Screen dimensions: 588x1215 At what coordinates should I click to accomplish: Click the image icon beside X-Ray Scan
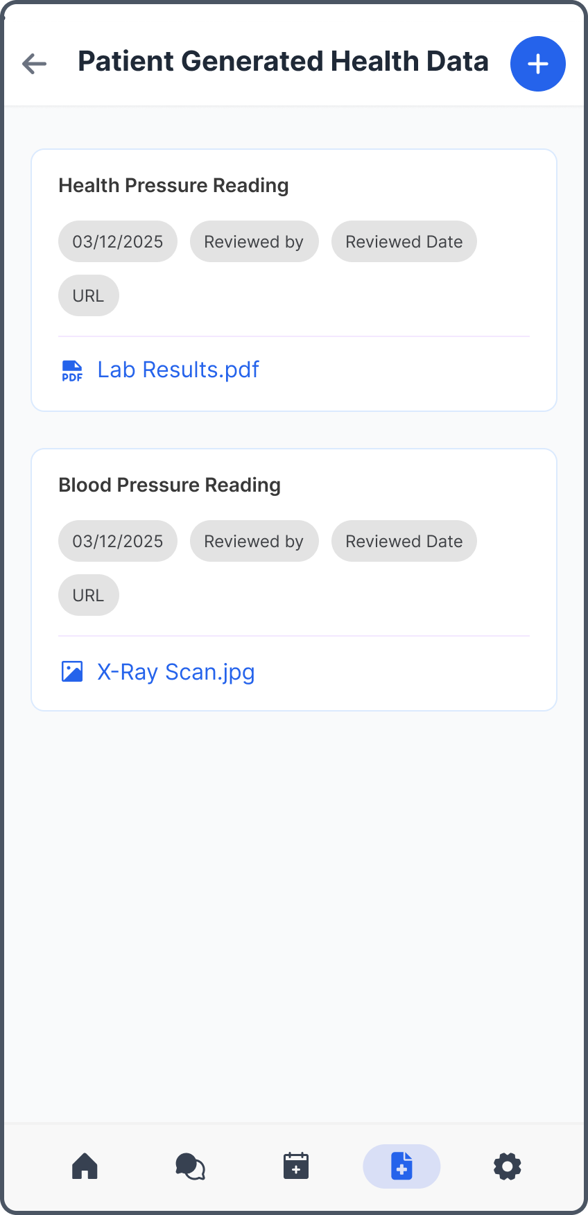point(72,671)
